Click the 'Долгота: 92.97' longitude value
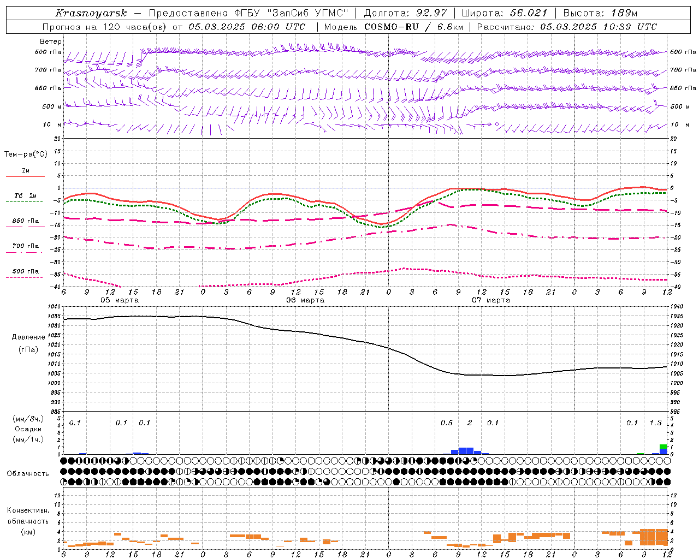 click(x=405, y=13)
